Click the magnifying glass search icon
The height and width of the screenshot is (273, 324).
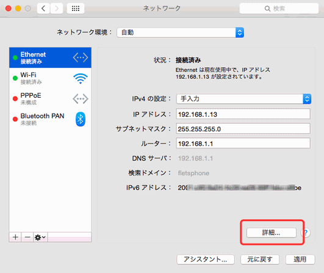point(267,9)
